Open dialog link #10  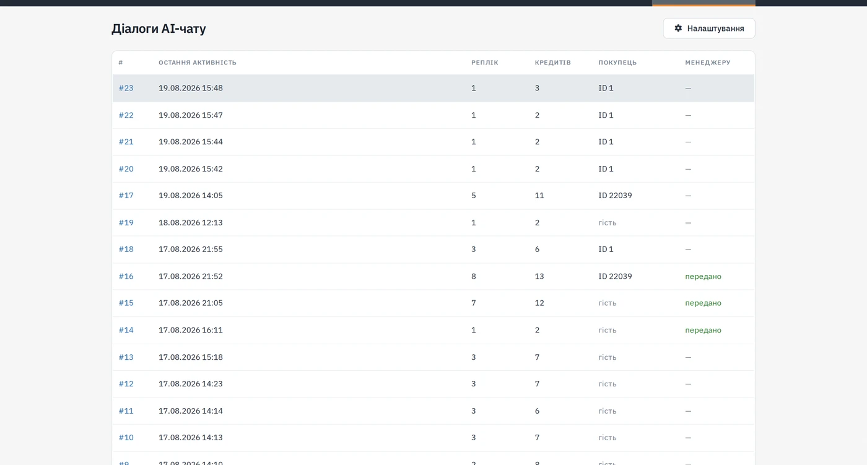pos(126,437)
